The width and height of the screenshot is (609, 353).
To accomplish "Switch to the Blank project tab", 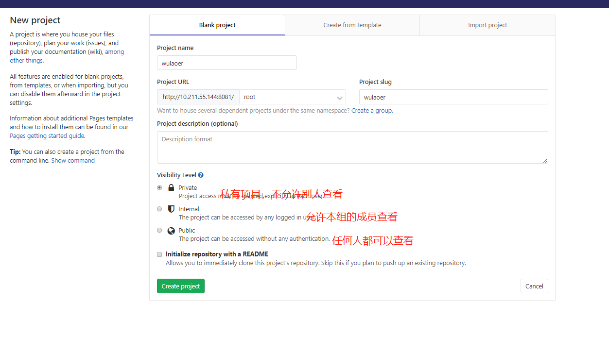I will tap(217, 25).
